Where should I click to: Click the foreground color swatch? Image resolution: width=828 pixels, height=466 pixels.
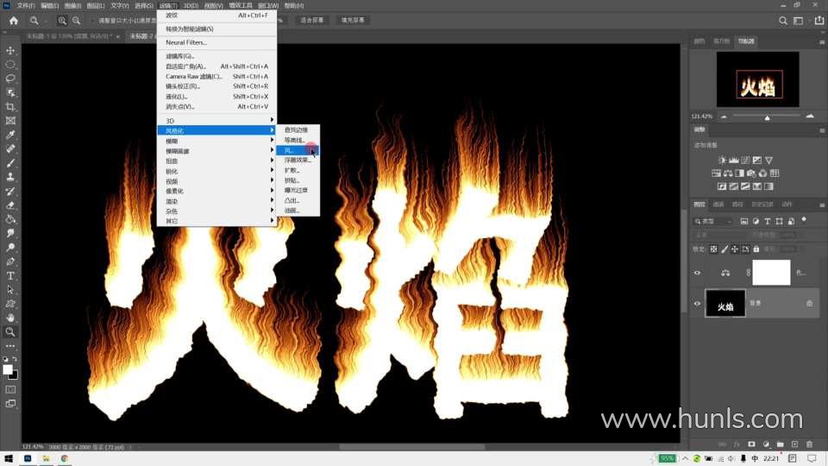click(x=8, y=370)
